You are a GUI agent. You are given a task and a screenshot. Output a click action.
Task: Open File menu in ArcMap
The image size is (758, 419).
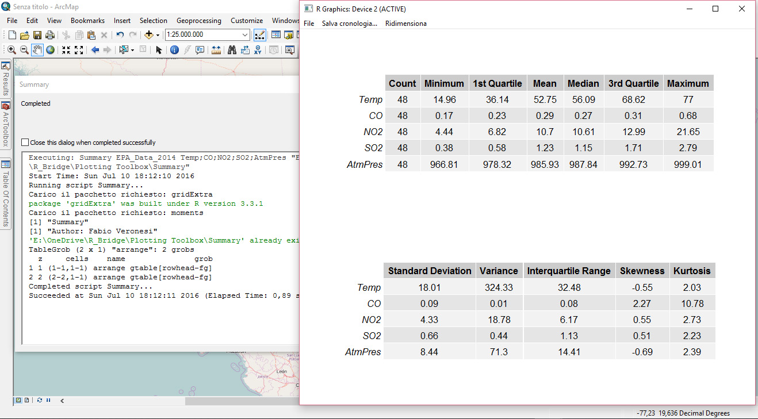(x=12, y=21)
